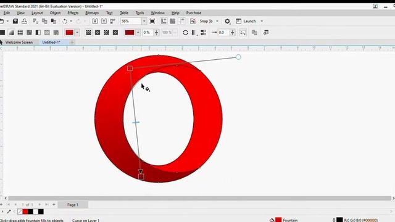Select PostScript fill type
The image size is (395, 222).
[56, 33]
